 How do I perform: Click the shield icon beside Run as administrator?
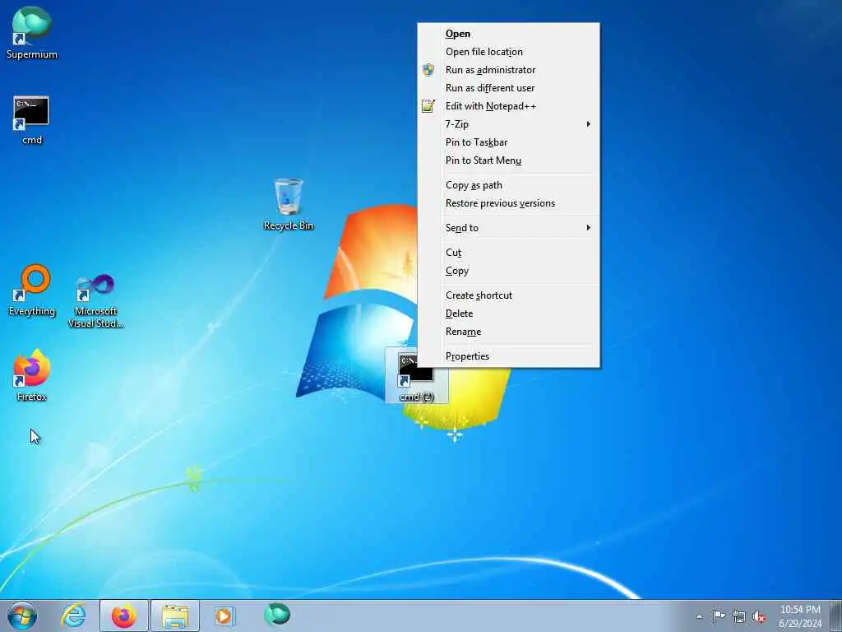coord(428,70)
